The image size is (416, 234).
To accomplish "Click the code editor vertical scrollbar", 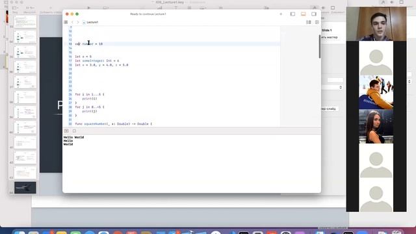I will click(x=319, y=46).
